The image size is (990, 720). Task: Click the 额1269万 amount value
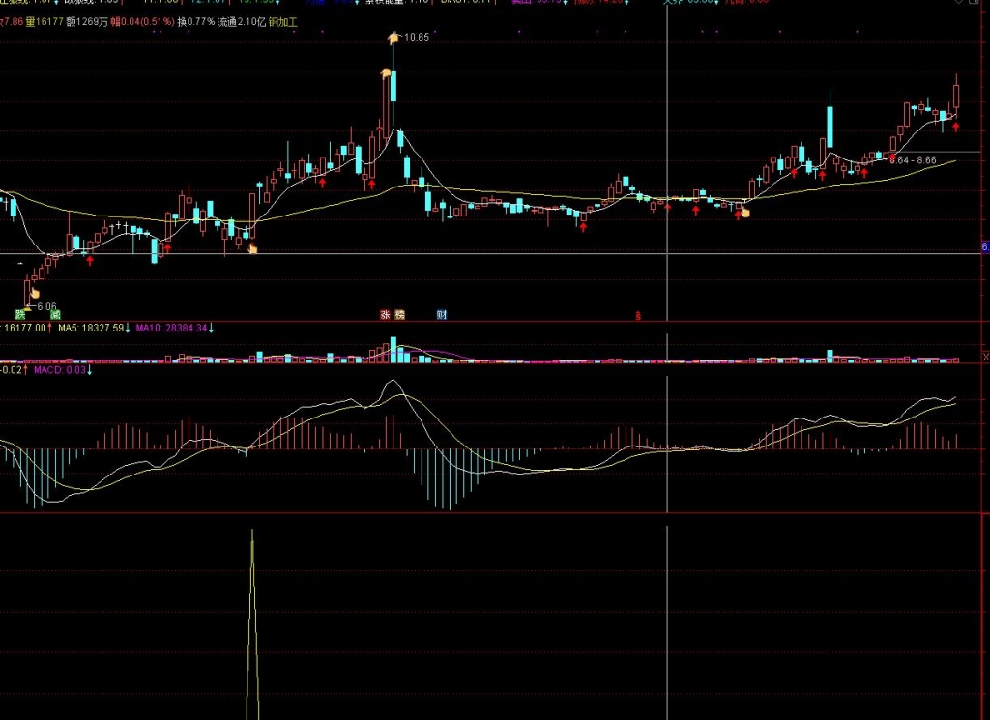(x=87, y=22)
